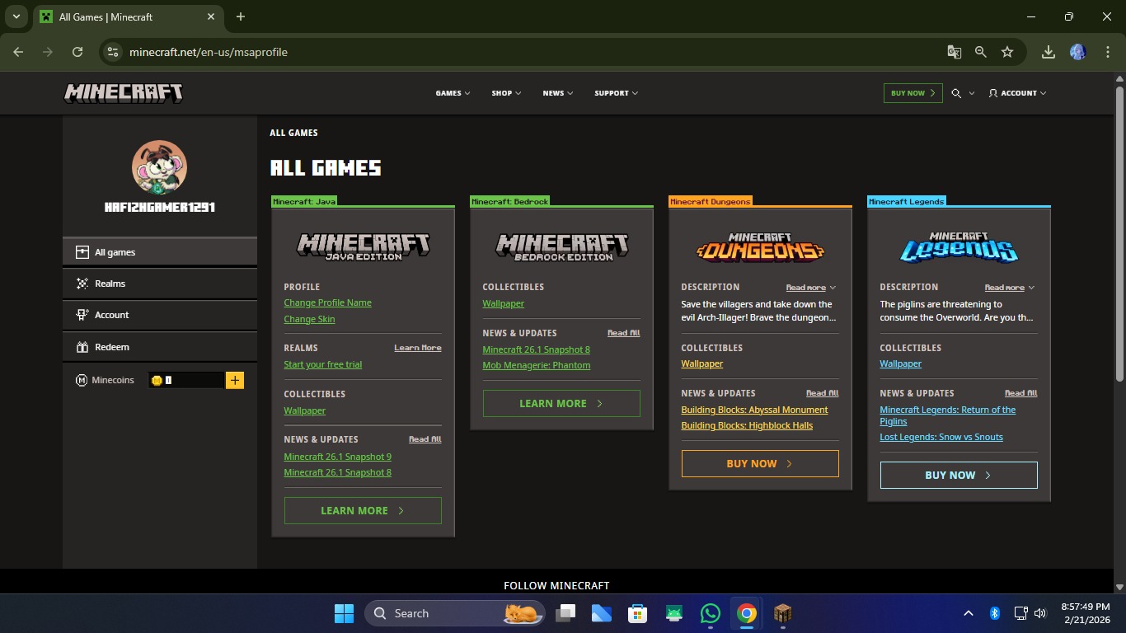Open the tab search dropdown arrow

(x=16, y=16)
